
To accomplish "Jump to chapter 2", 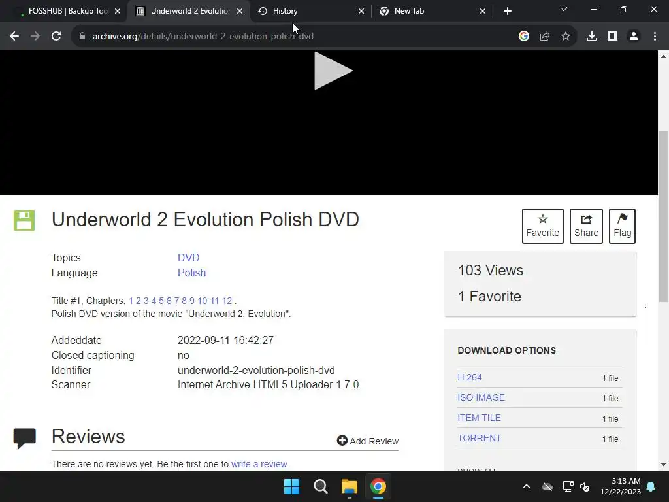I will tap(139, 301).
